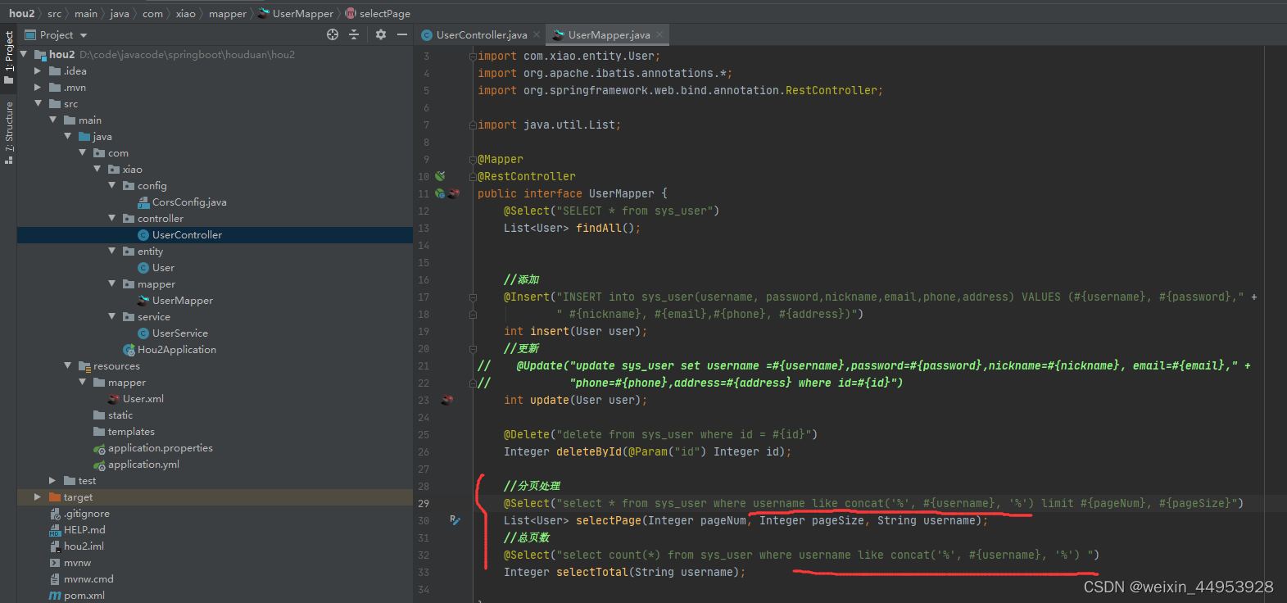
Task: Select User.xml mapper file
Action: (143, 398)
